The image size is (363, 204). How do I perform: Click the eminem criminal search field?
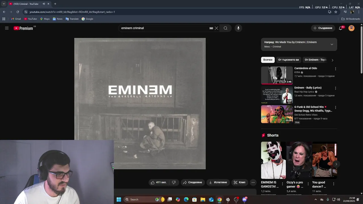pyautogui.click(x=164, y=28)
